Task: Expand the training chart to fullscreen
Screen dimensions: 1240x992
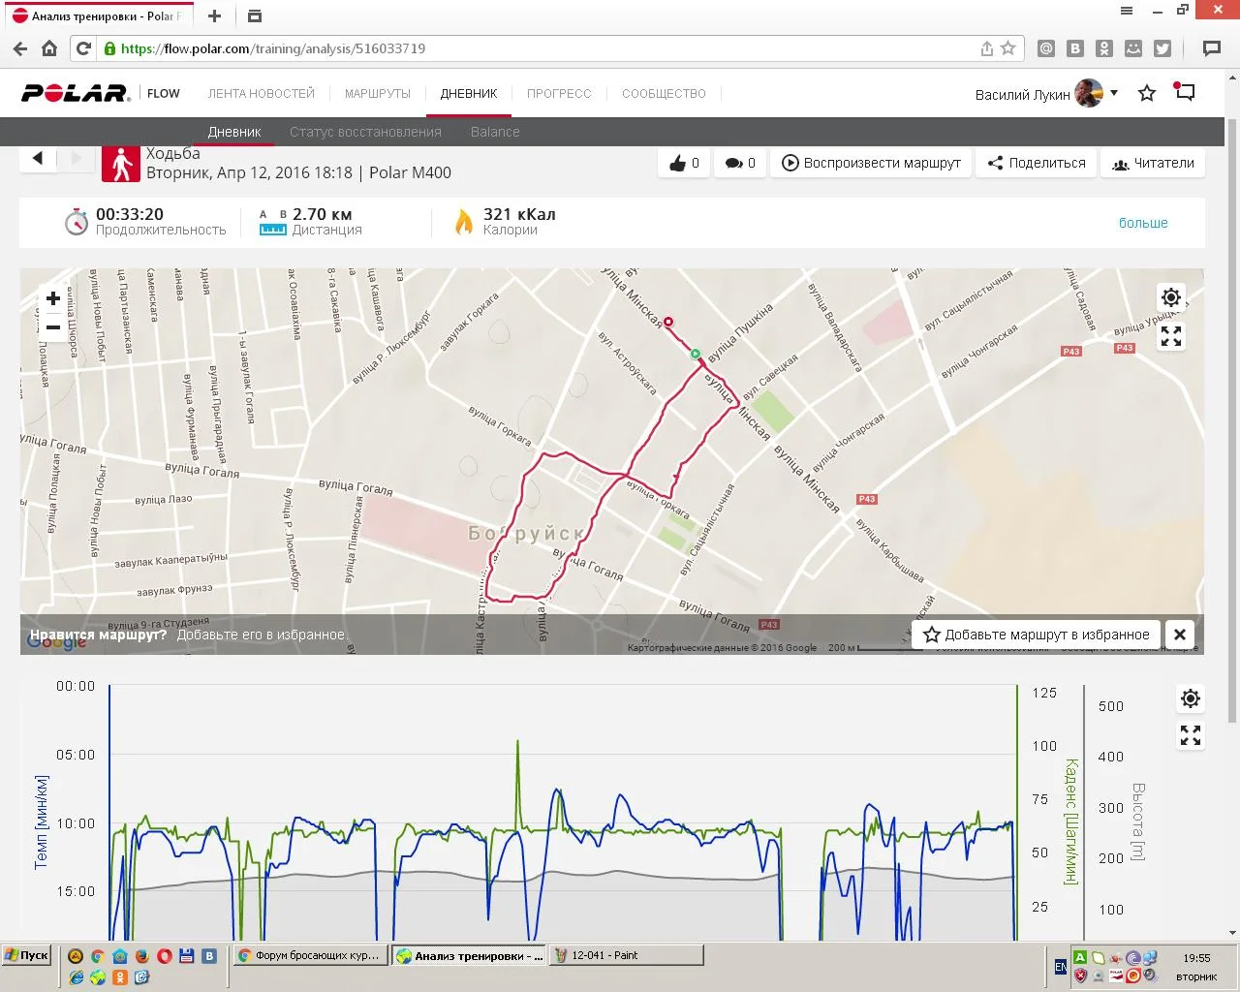Action: (1191, 736)
